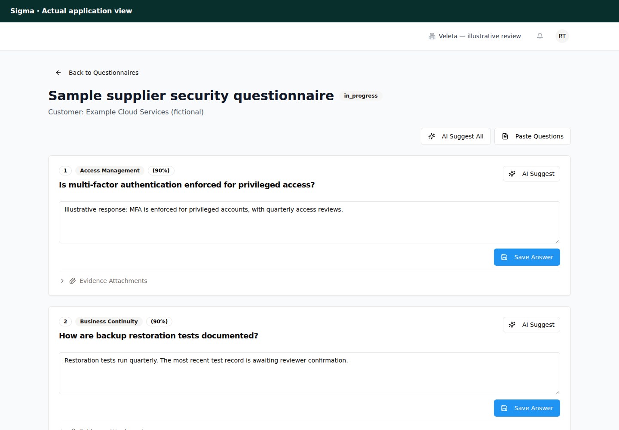Screen dimensions: 619x430
Task: Click the sparkle icon in question 2 AI Suggest
Action: (x=512, y=325)
